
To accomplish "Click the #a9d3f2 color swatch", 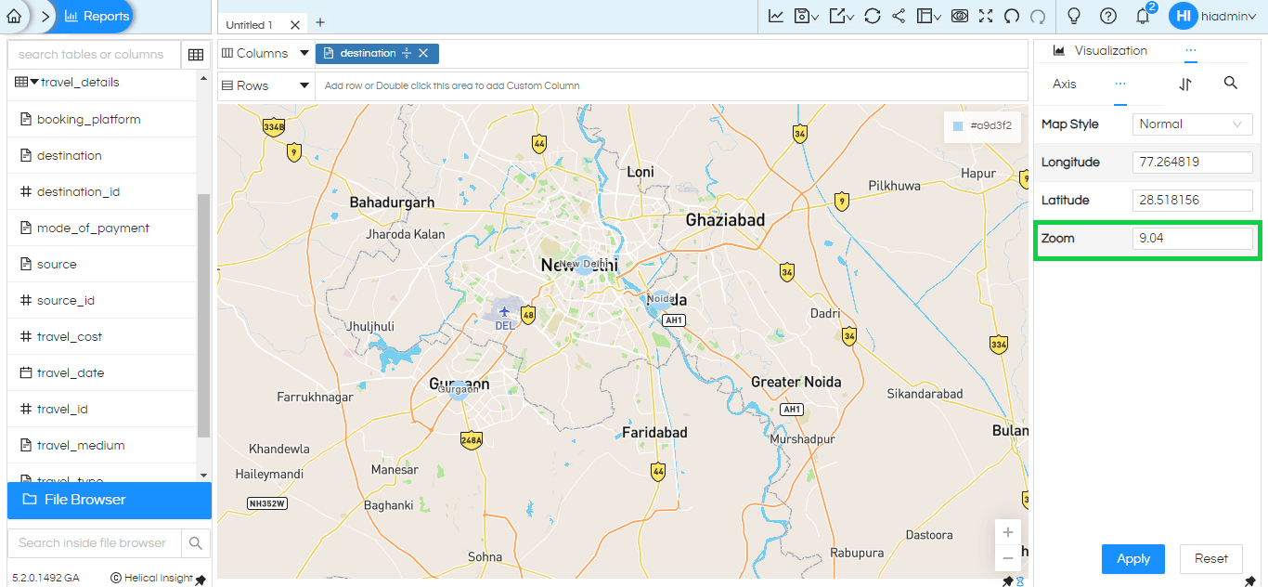I will [x=958, y=126].
